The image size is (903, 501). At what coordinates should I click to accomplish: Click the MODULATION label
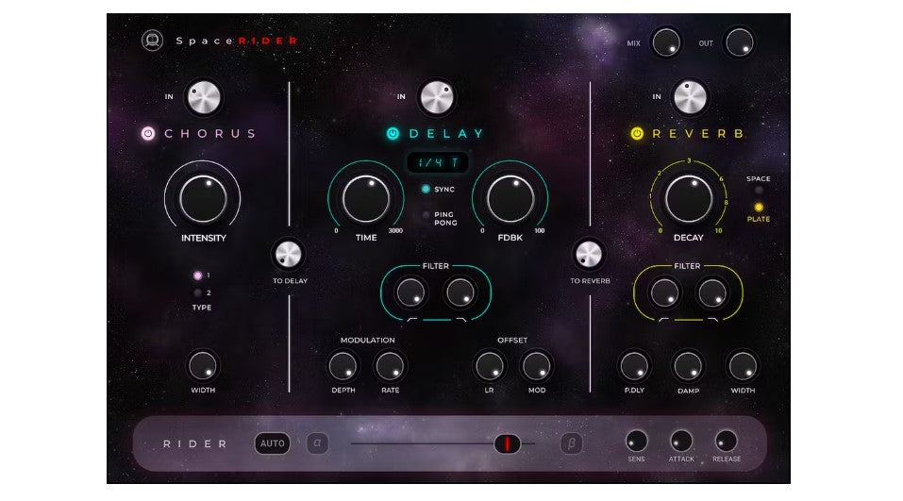point(367,341)
